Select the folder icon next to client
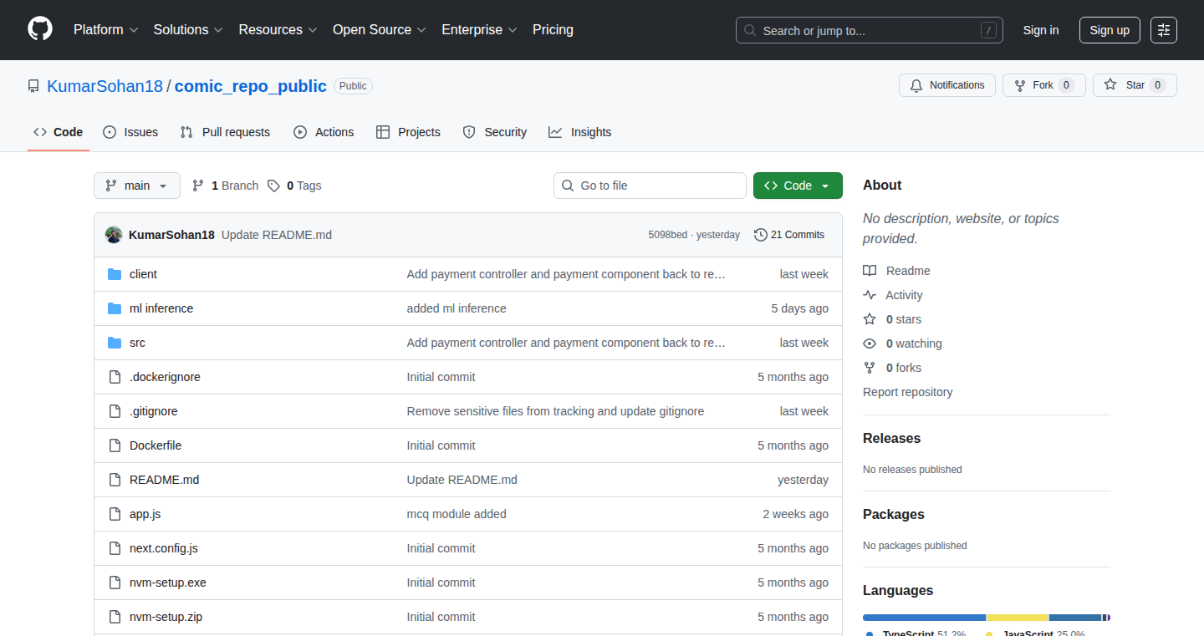Image resolution: width=1204 pixels, height=636 pixels. click(x=115, y=274)
